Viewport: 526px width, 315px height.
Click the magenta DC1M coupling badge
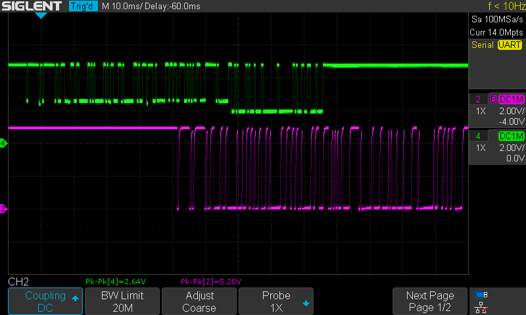click(x=512, y=100)
